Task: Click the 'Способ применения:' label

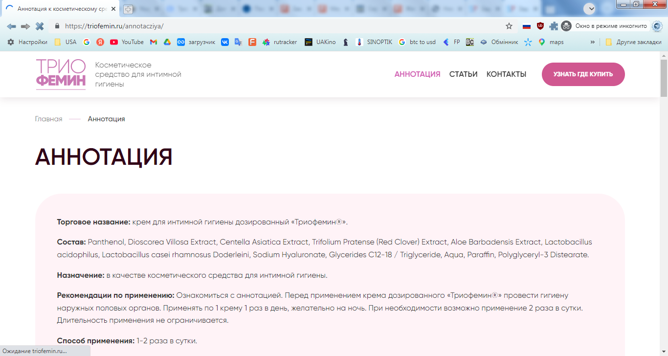Action: tap(95, 341)
